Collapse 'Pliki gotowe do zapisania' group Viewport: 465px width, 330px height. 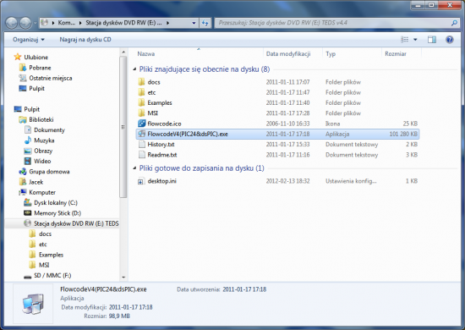coord(134,168)
